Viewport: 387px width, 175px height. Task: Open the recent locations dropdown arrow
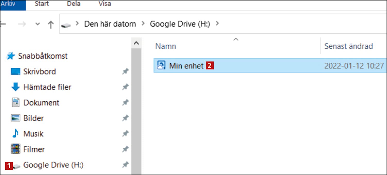click(x=38, y=24)
